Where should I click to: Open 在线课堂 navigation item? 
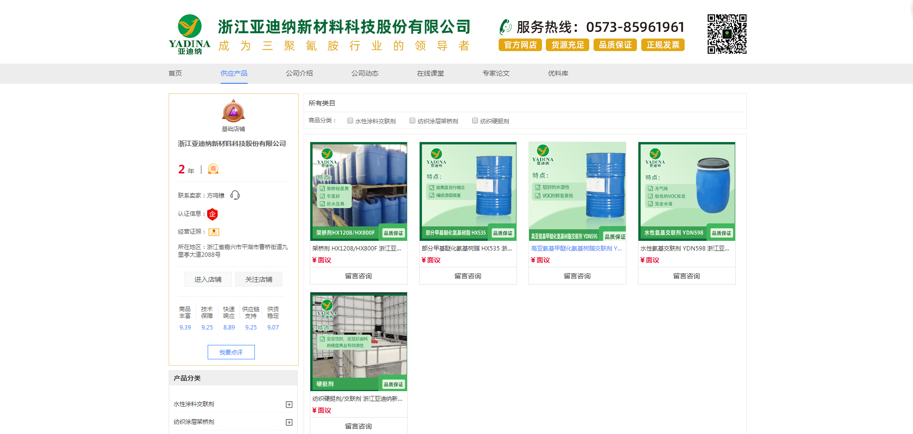point(431,73)
